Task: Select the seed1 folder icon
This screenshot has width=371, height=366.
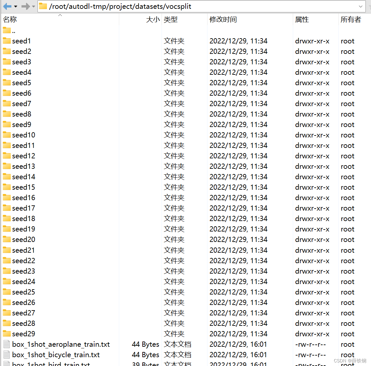Action: click(x=7, y=41)
